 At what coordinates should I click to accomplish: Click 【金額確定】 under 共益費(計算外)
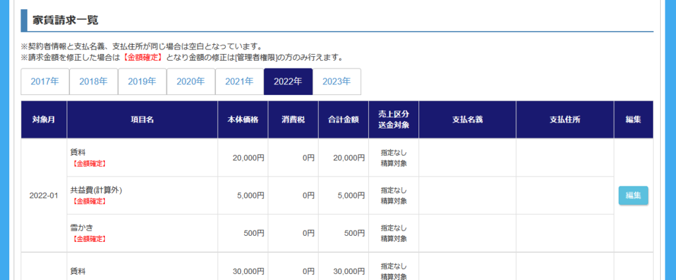[88, 201]
